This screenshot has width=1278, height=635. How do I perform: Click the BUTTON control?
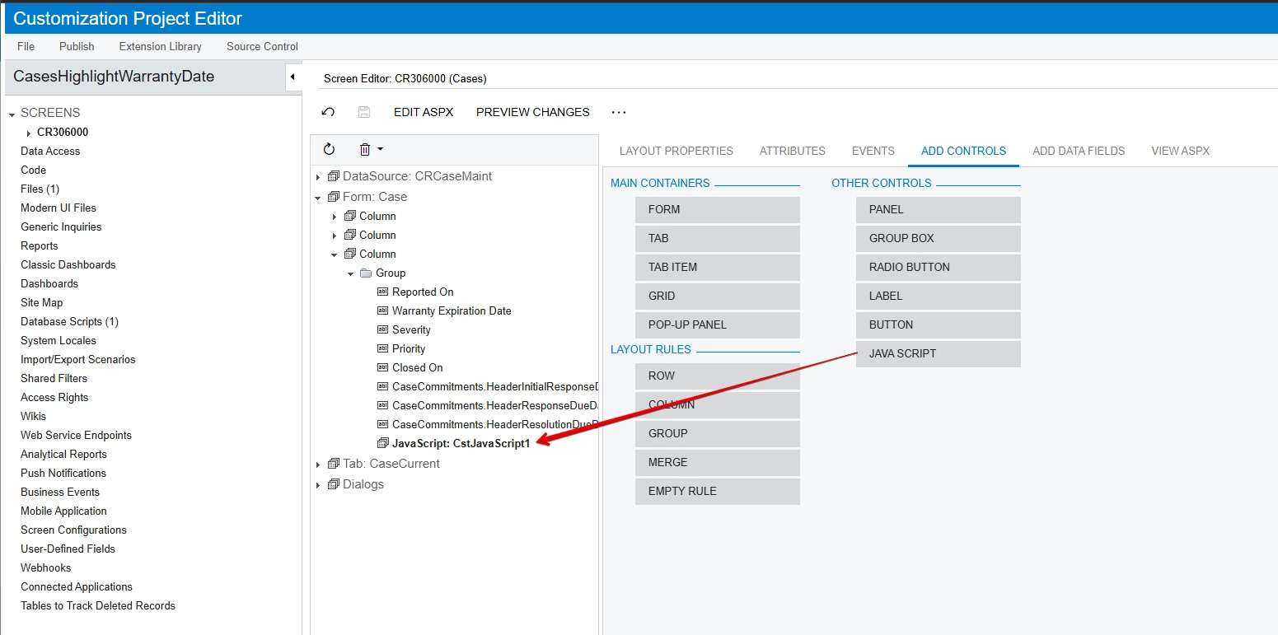coord(939,325)
